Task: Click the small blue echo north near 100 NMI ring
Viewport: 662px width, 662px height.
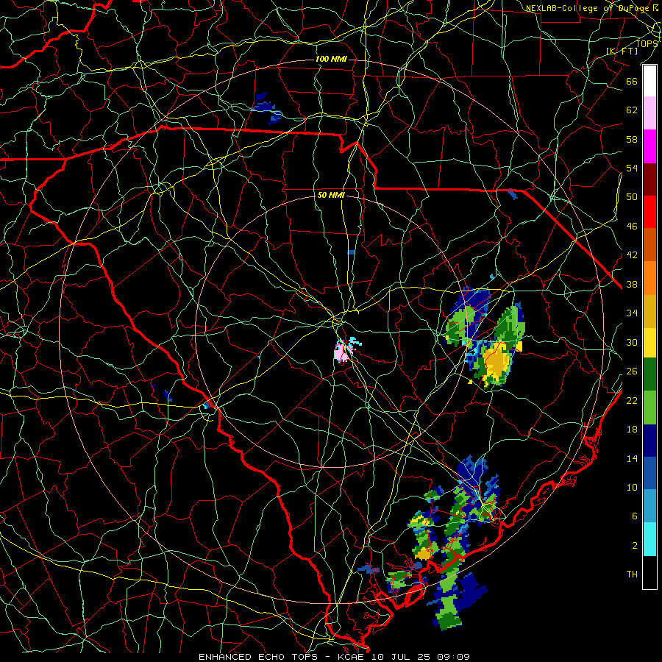Action: coord(268,109)
